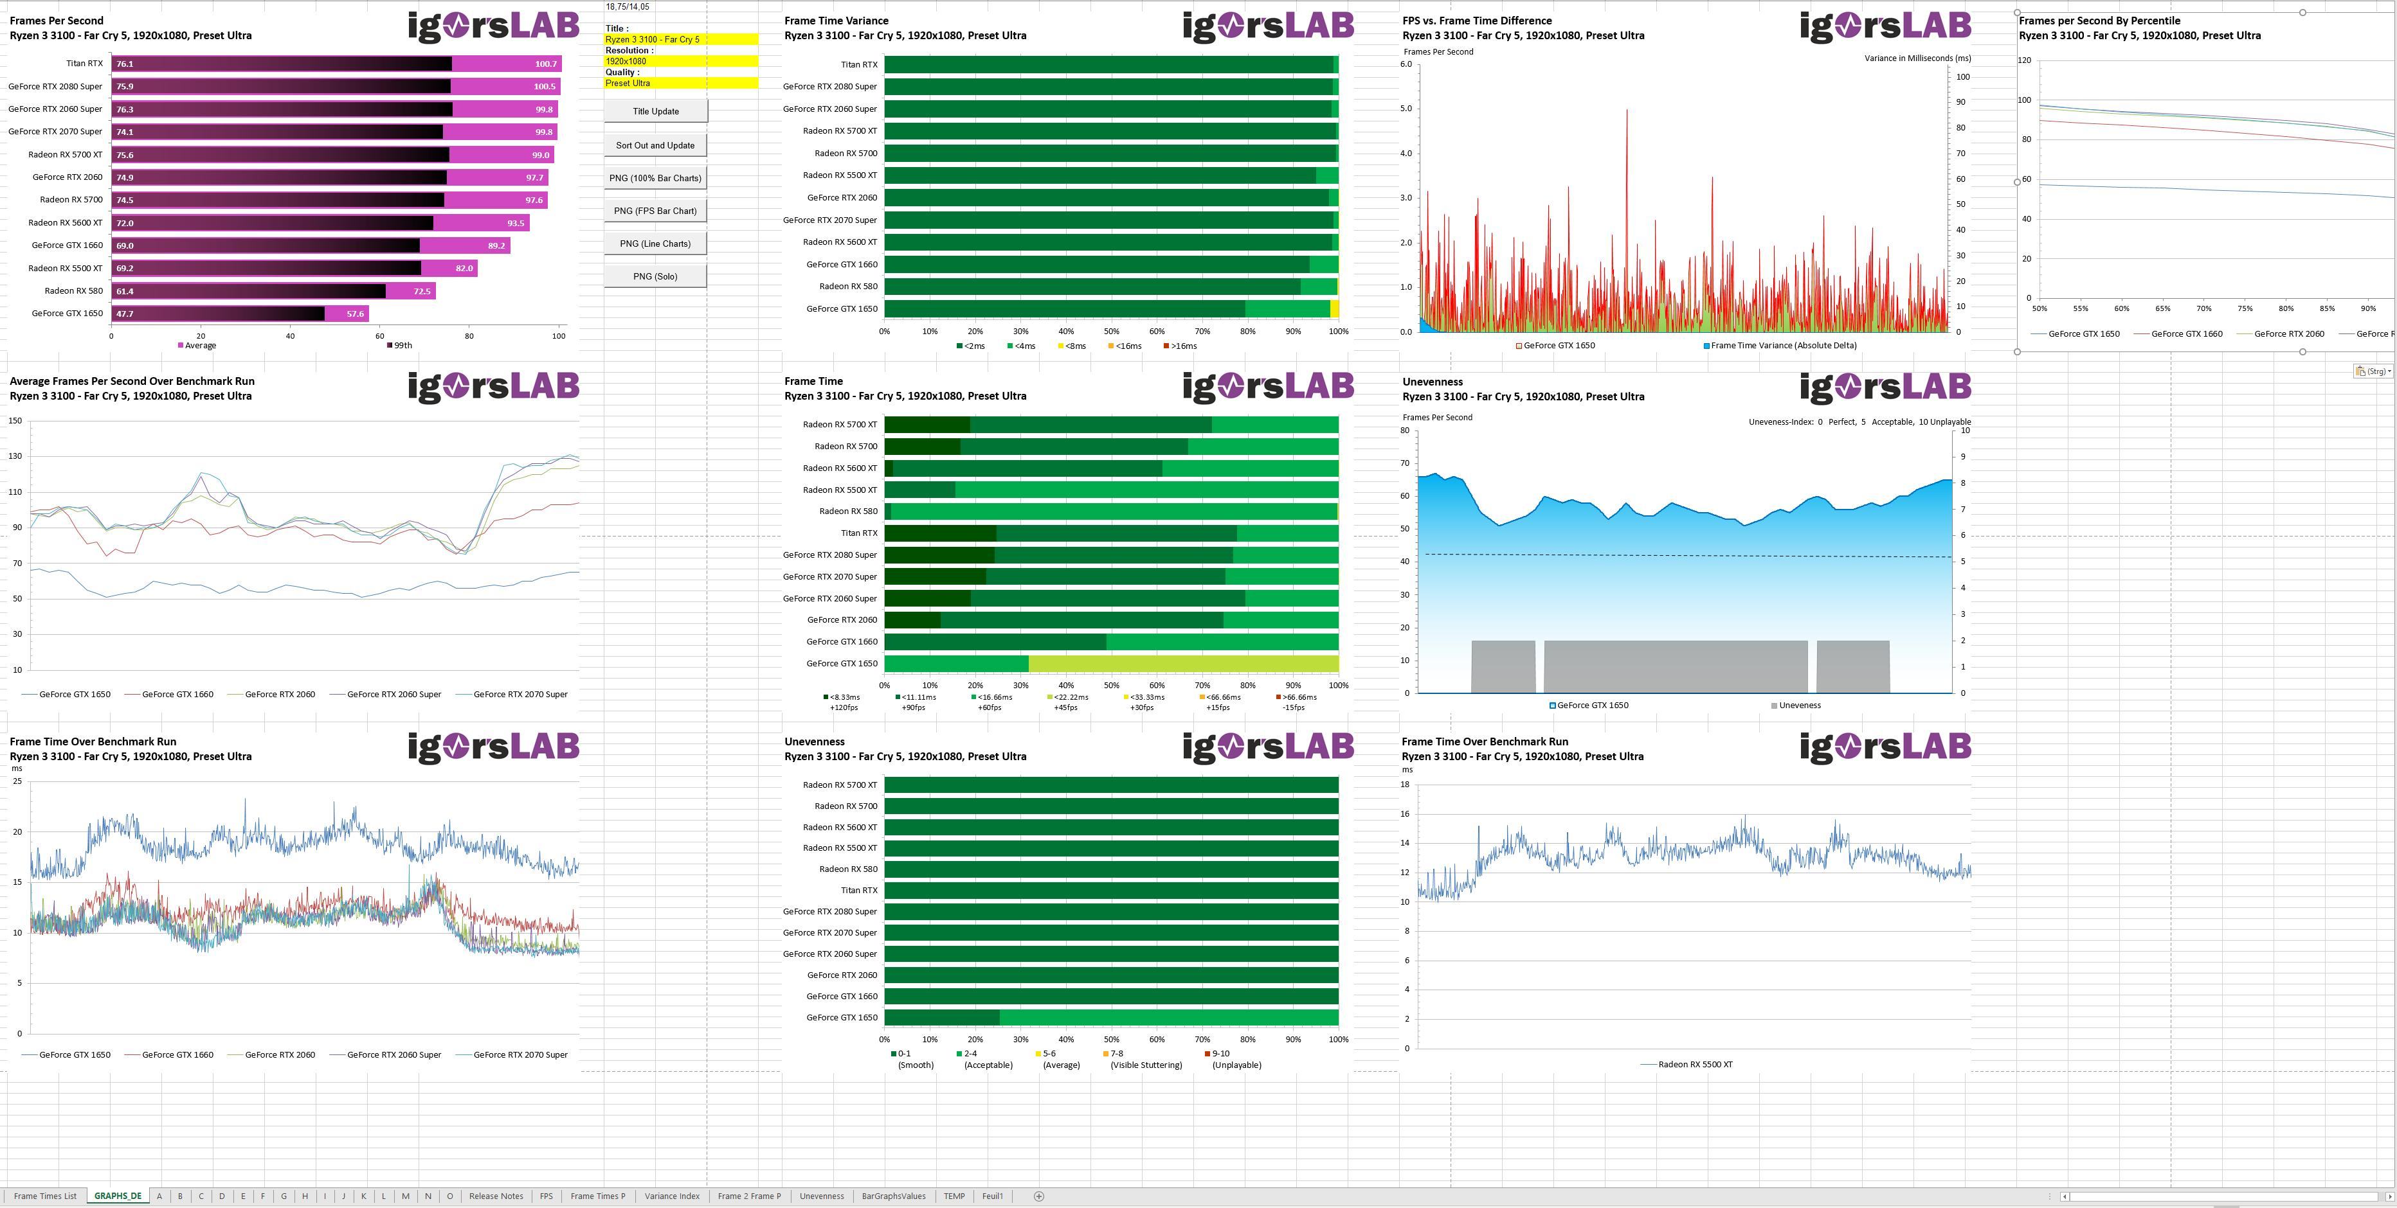Switch to the Frame 2 Frame P sheet tab
Screen dimensions: 2397x1208
click(749, 1196)
